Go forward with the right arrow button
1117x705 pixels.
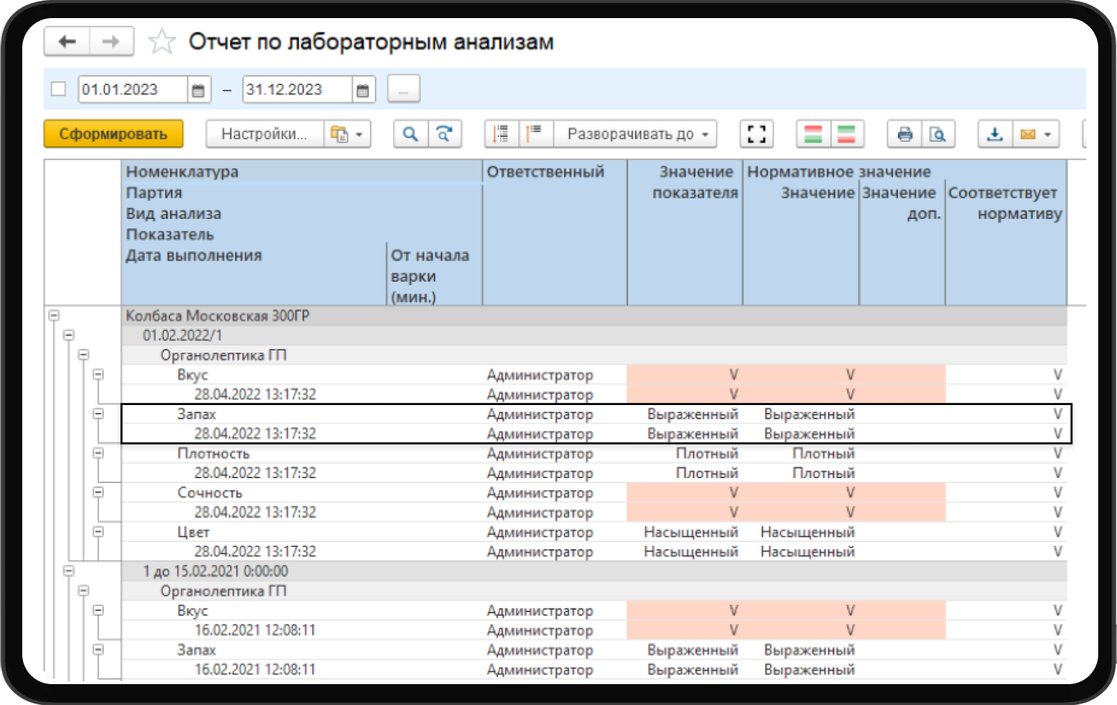pos(111,42)
